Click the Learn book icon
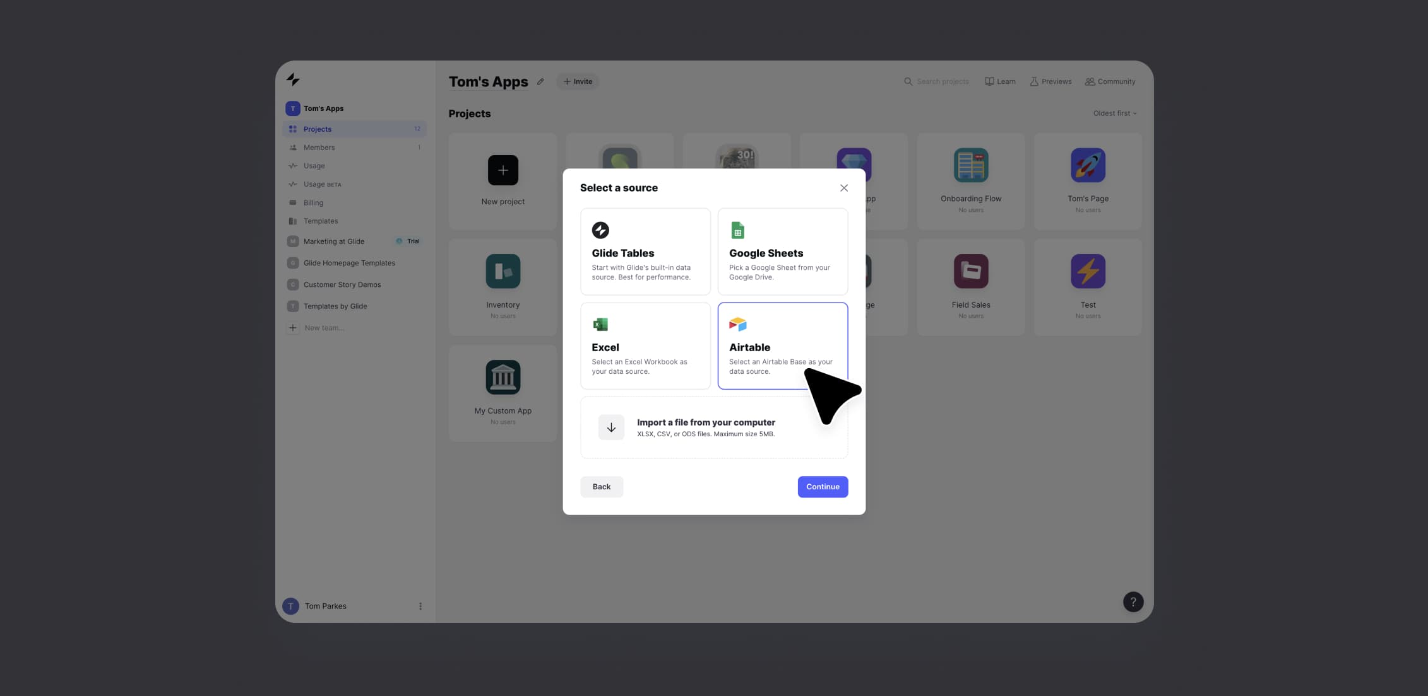 (989, 81)
